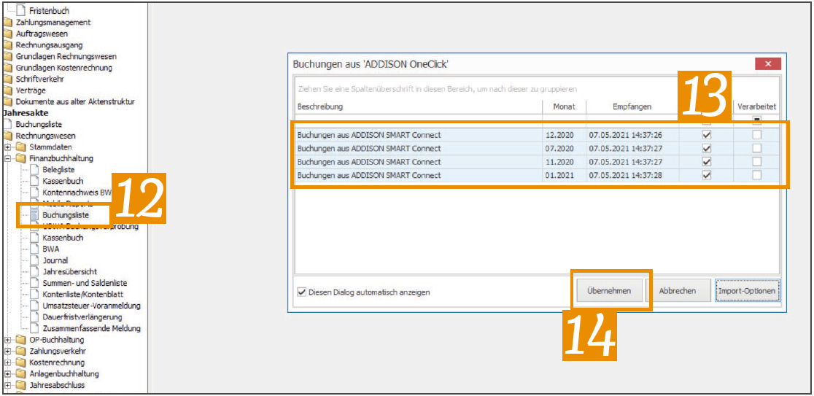Open Buchungsliste under Finanzbuchhaltung

(66, 215)
